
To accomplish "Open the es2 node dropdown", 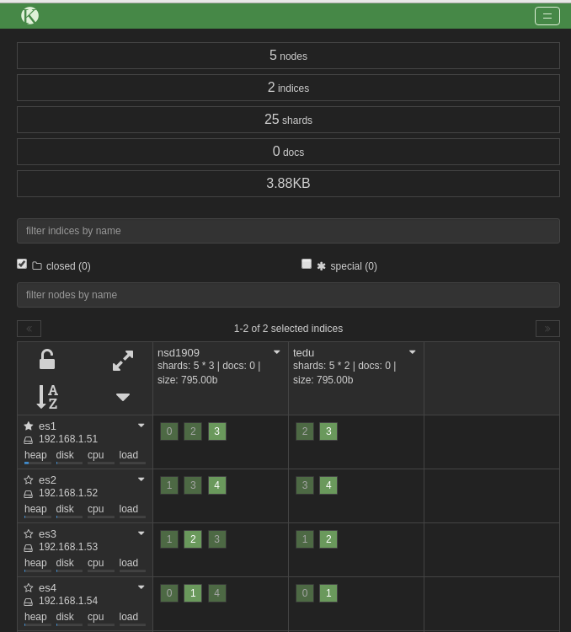I will [x=141, y=479].
